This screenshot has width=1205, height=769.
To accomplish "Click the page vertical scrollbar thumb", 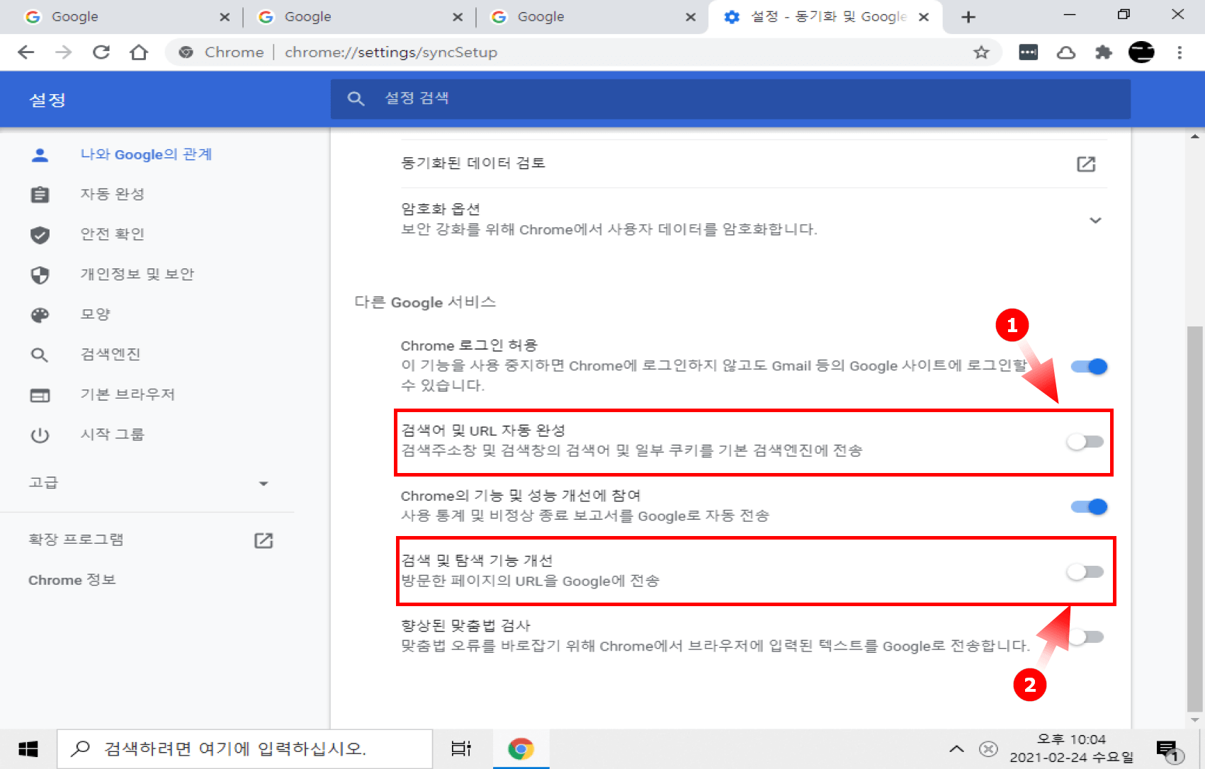I will point(1195,519).
